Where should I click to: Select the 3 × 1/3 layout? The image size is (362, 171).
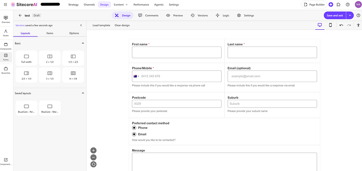click(x=50, y=75)
